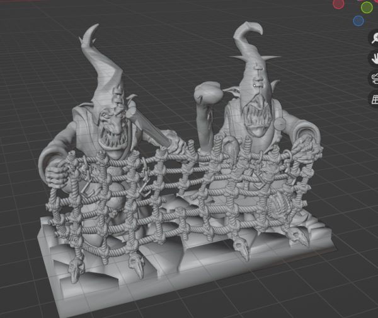Click empty grid area in top-left viewport

click(31, 50)
